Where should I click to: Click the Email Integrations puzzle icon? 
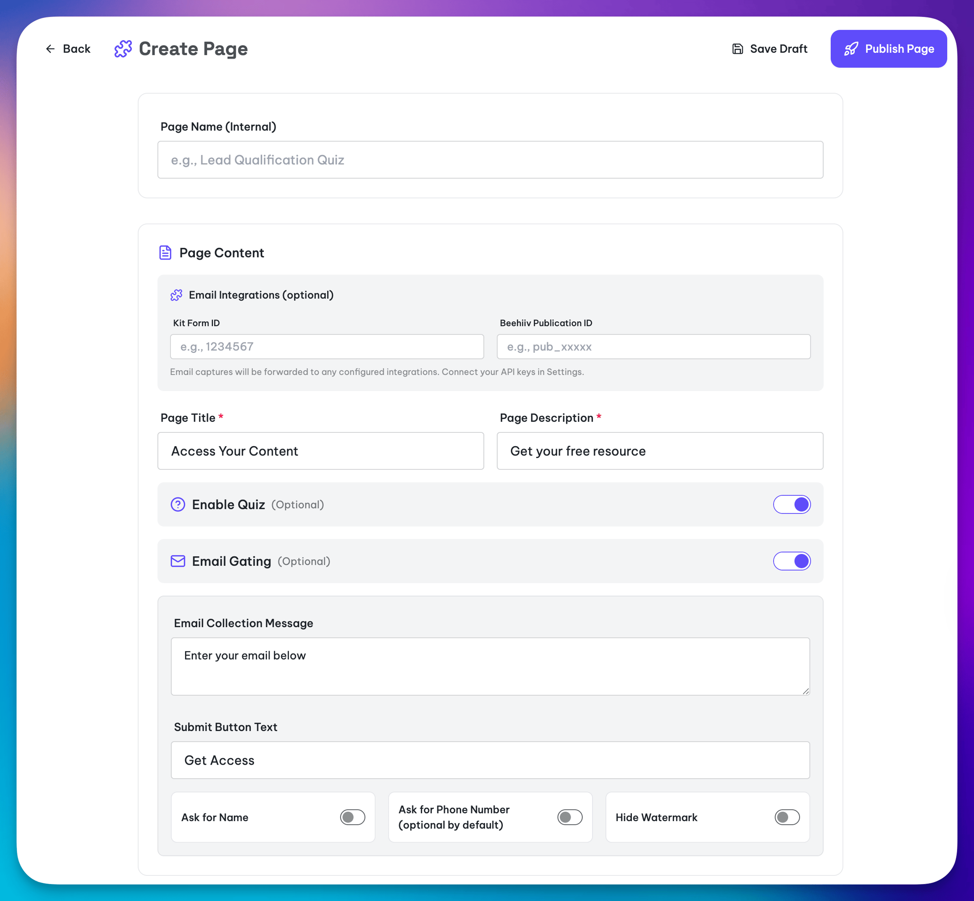coord(177,295)
